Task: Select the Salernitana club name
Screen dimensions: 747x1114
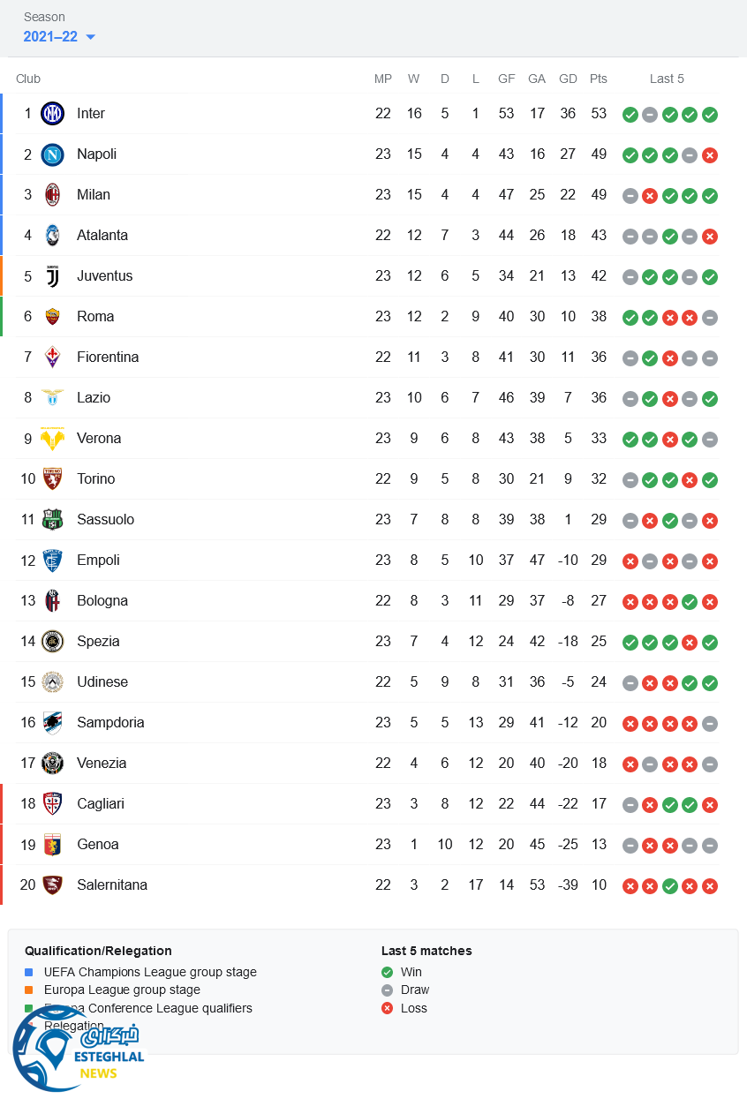Action: [112, 885]
